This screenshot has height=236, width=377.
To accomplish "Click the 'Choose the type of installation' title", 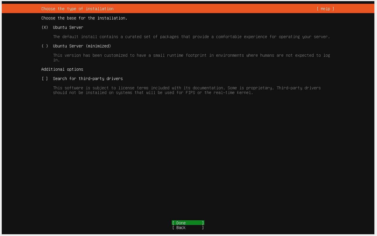I will [77, 9].
